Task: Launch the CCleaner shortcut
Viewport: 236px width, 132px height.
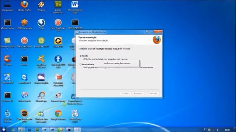Action: 7,60
